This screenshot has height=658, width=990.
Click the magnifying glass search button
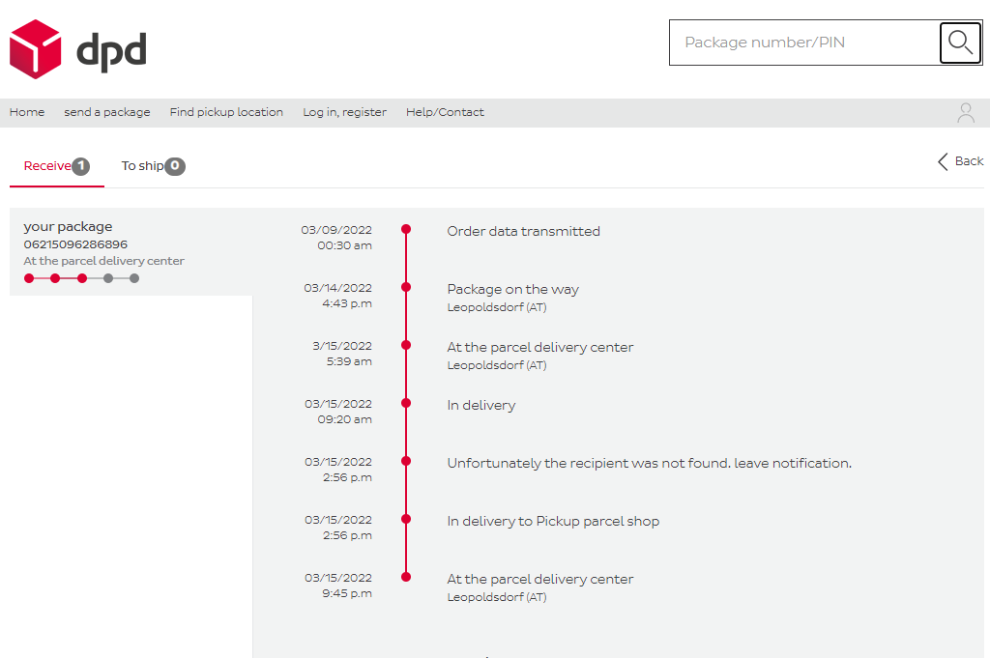pos(960,43)
